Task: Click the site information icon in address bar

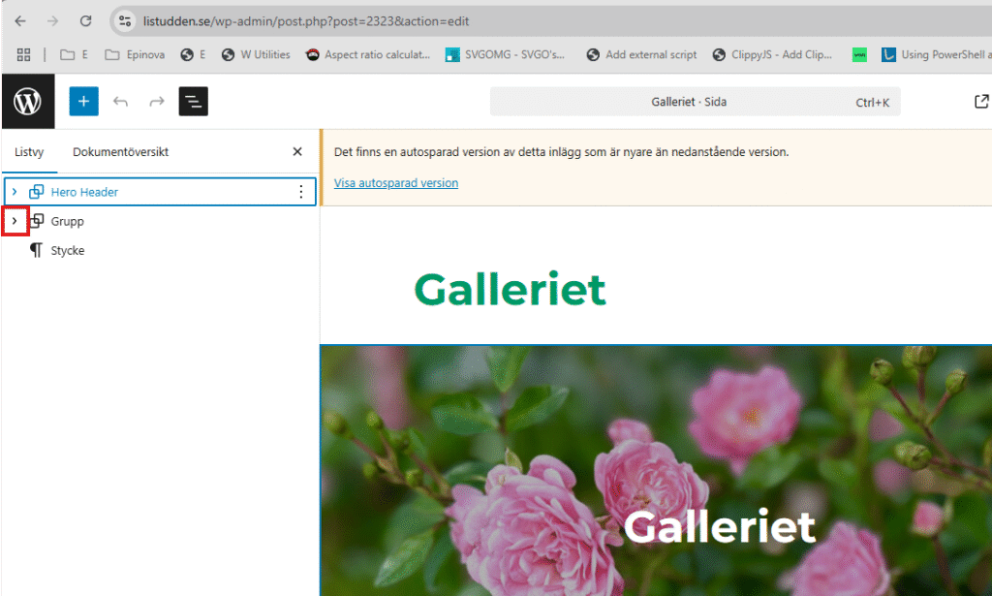Action: pos(125,21)
